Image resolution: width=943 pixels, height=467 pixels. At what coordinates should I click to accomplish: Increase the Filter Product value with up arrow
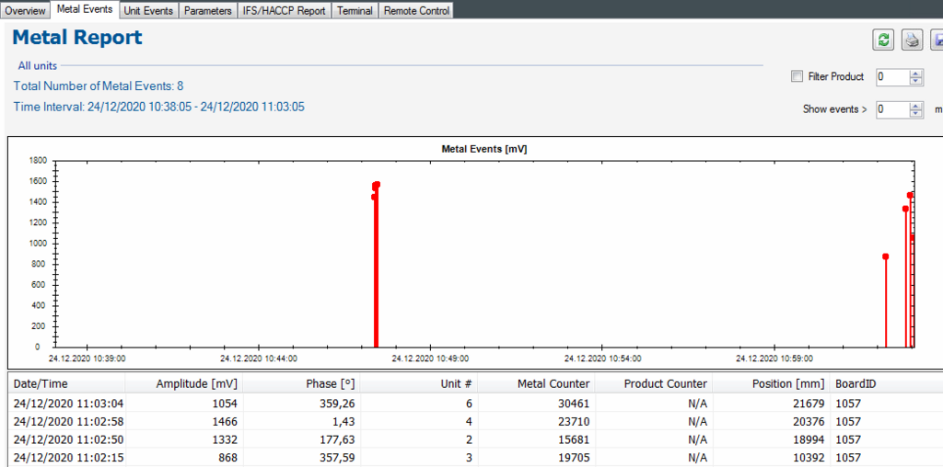tap(915, 74)
